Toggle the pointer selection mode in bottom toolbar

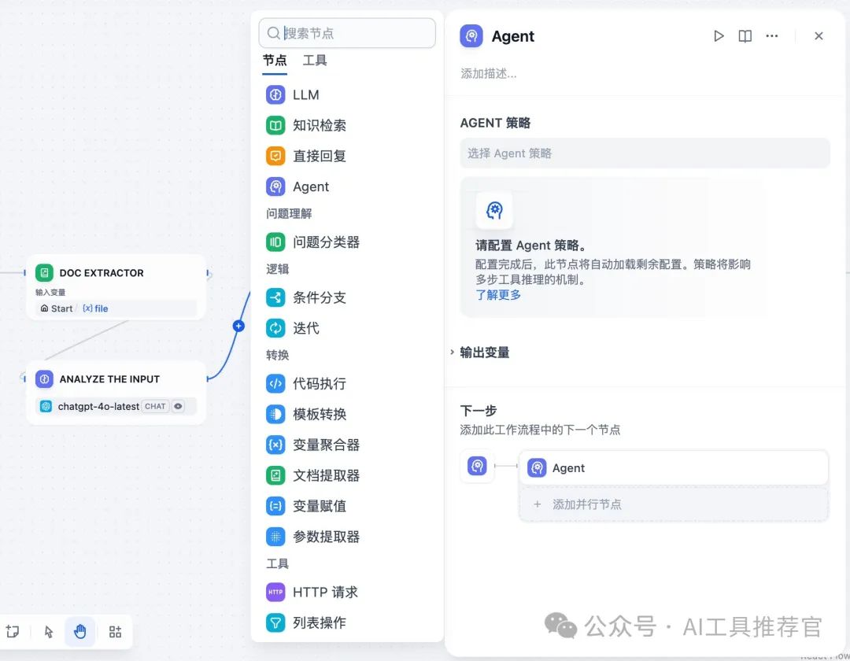49,632
